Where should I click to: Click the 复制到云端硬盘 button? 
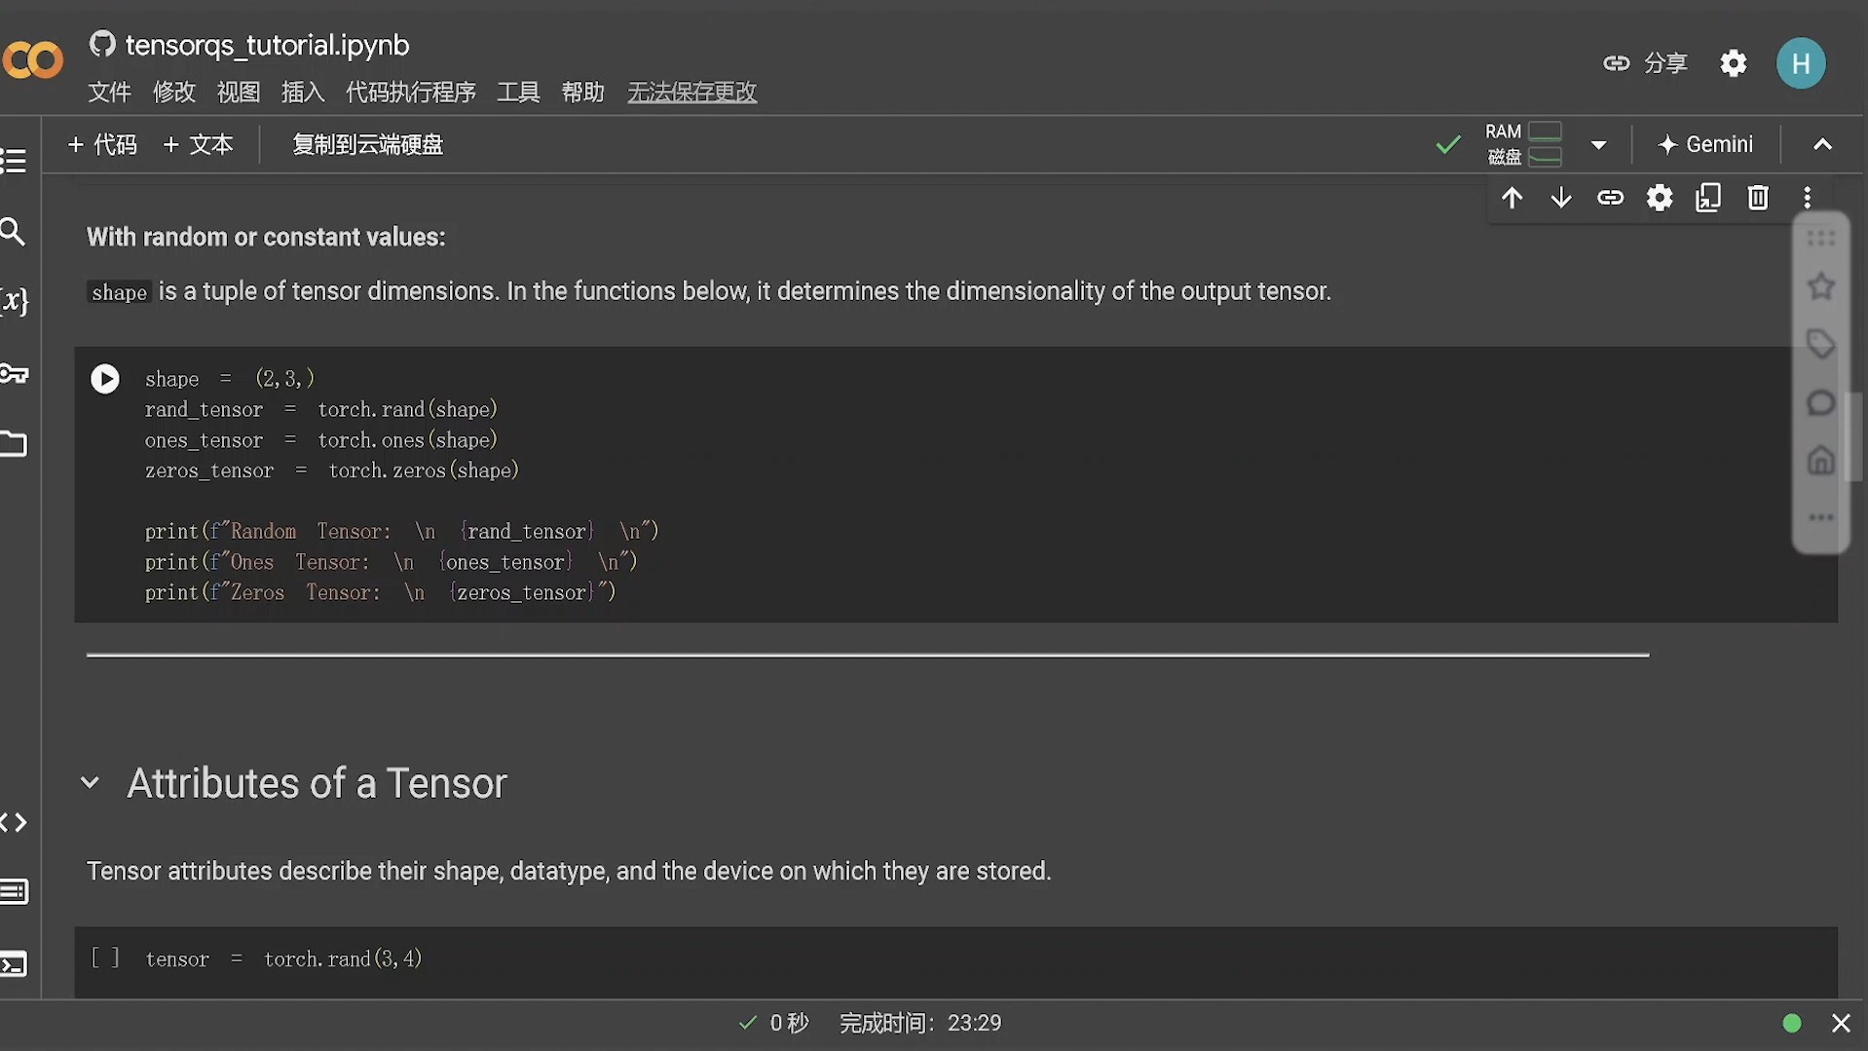[x=368, y=145]
